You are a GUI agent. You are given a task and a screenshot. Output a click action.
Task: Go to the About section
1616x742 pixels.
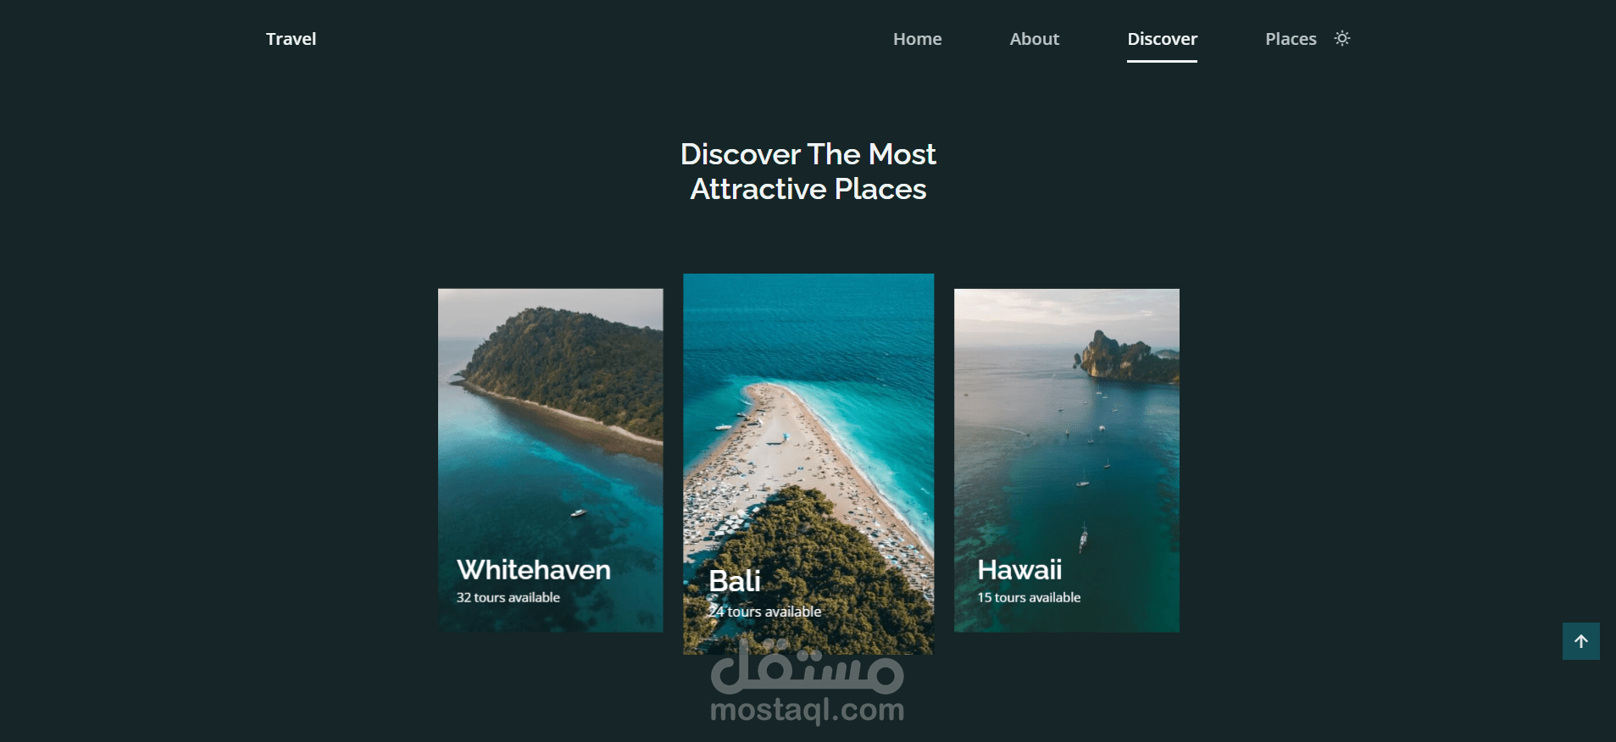1034,39
